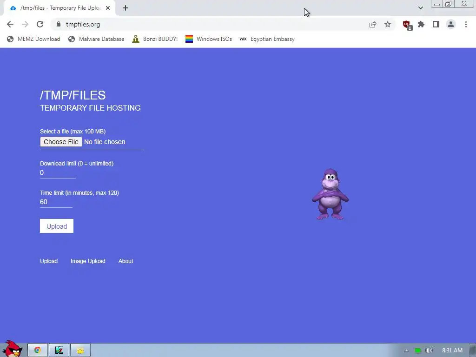
Task: Open the Chrome three-dot menu
Action: pos(466,24)
